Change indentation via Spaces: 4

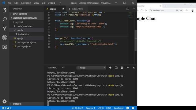tap(90, 108)
